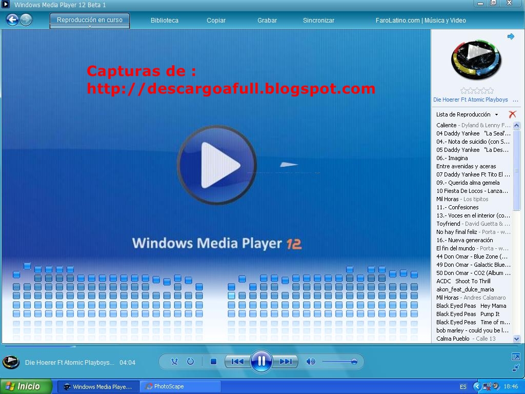The image size is (525, 394).
Task: Click the Die Hoerer Ft Atomic Playboys link
Action: point(471,100)
